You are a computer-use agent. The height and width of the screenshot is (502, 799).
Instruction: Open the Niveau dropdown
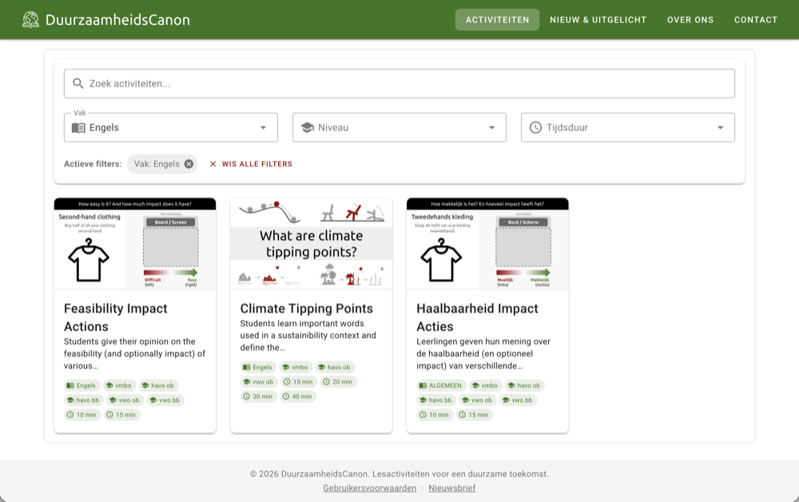tap(399, 127)
